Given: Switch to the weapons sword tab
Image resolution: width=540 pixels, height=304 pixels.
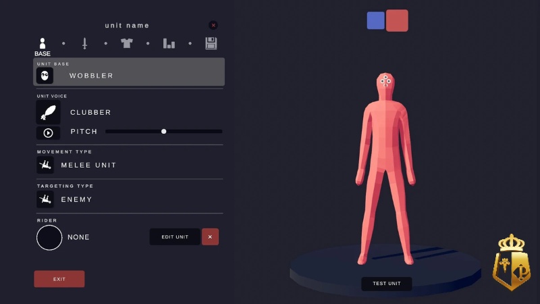Looking at the screenshot, I should tap(85, 43).
